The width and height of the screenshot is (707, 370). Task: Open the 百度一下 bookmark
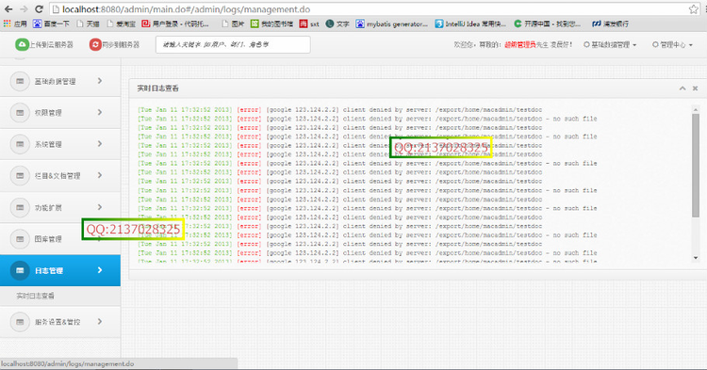(x=51, y=24)
